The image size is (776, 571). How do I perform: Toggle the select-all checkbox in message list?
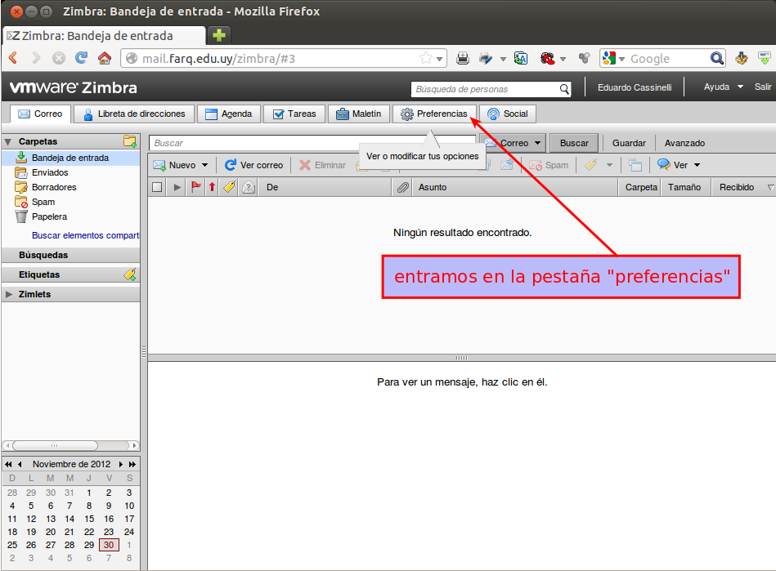[x=157, y=187]
